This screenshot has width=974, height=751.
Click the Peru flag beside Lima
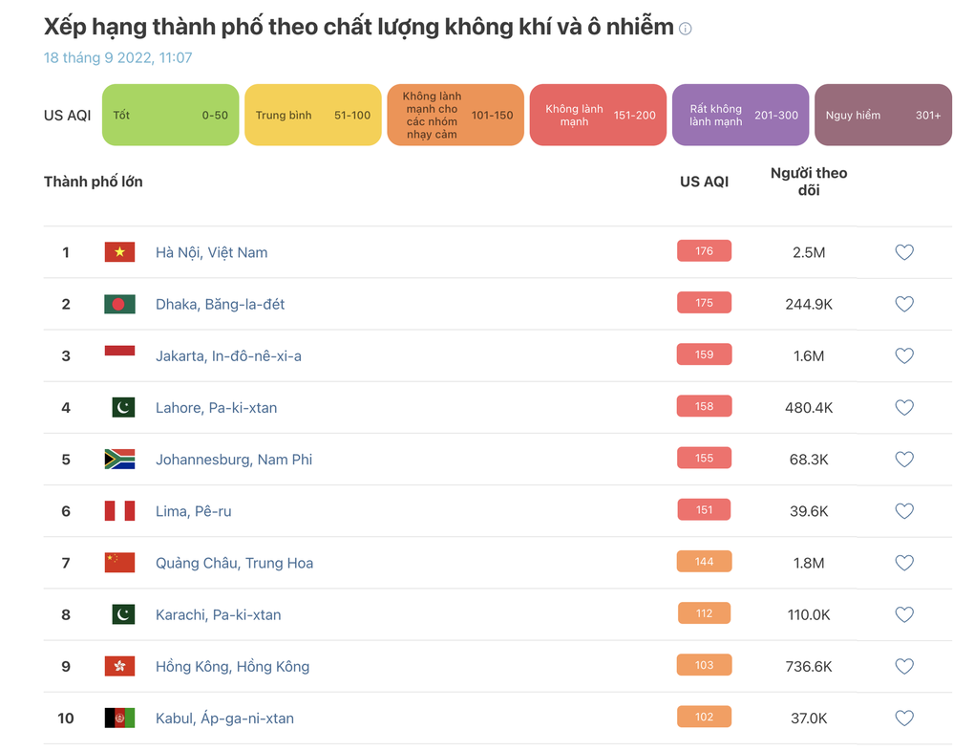(119, 511)
